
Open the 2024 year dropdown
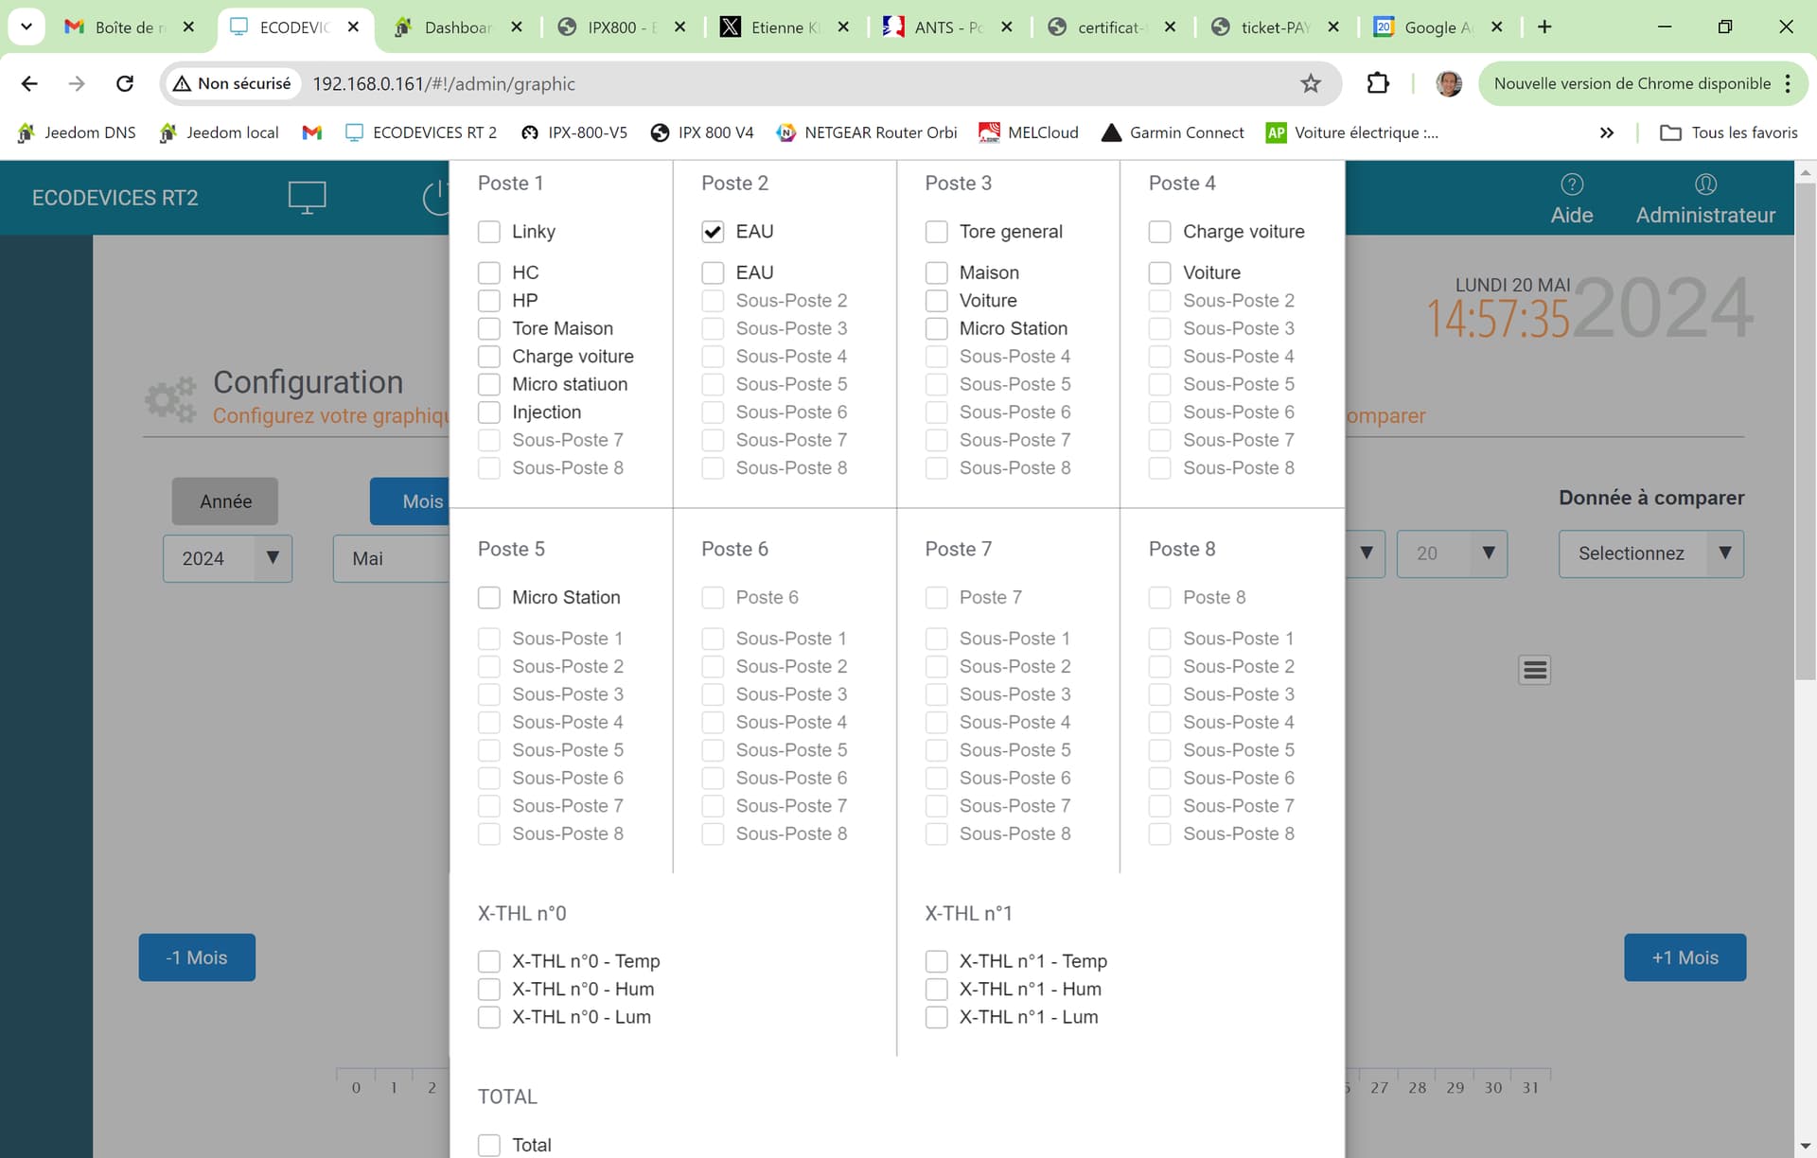[x=227, y=558]
